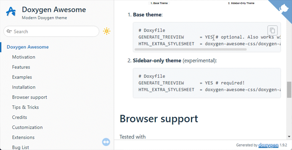The width and height of the screenshot is (292, 150).
Task: Select Browser support in sidebar
Action: point(30,97)
